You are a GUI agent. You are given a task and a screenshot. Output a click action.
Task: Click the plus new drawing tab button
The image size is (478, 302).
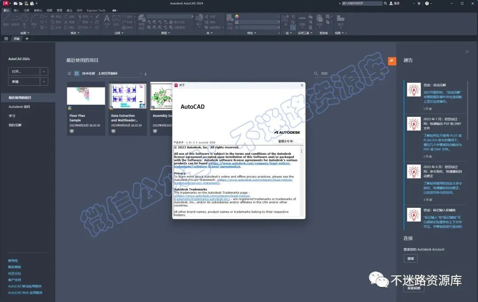pos(27,38)
